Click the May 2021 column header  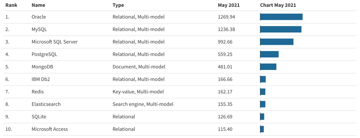[229, 5]
